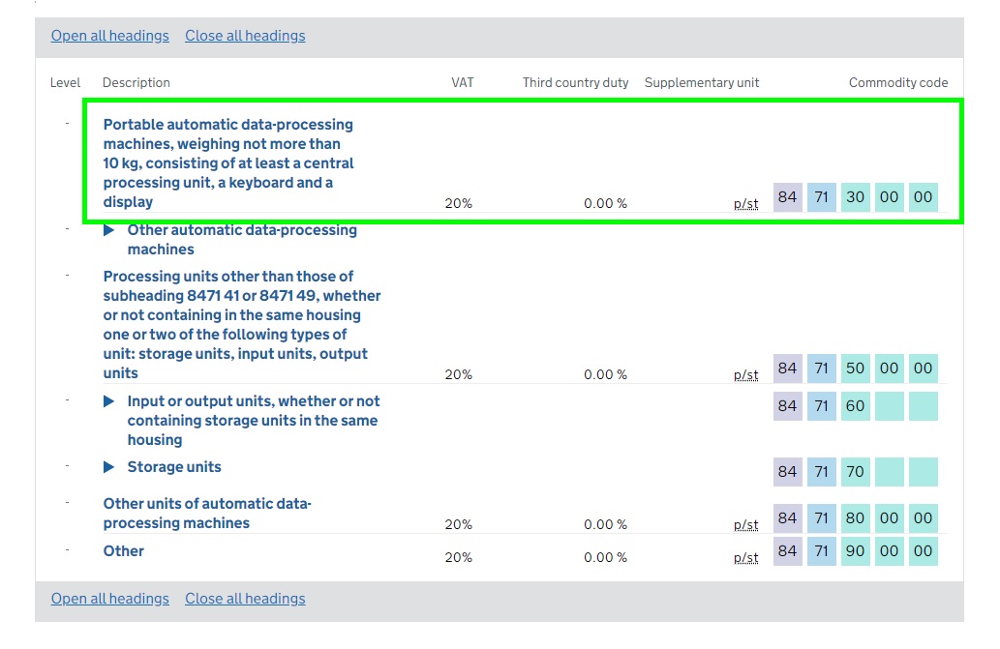Select commodity code 8471900000 for Other
This screenshot has width=1000, height=649.
click(x=855, y=551)
